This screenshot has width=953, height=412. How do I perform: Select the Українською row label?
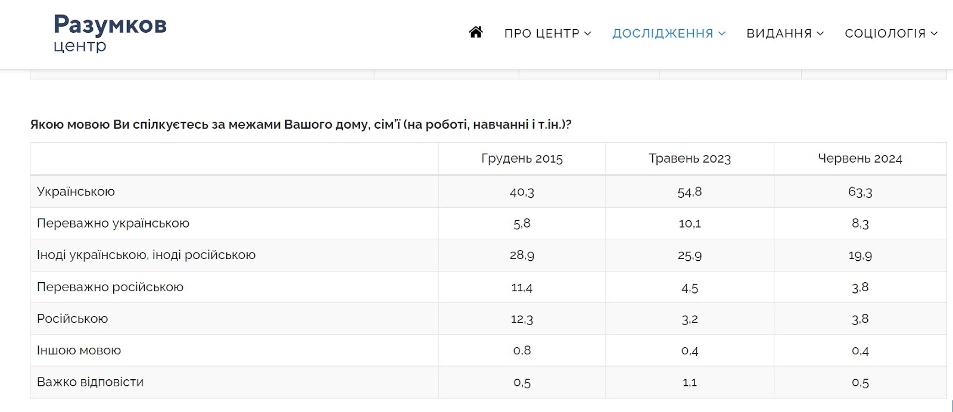76,192
